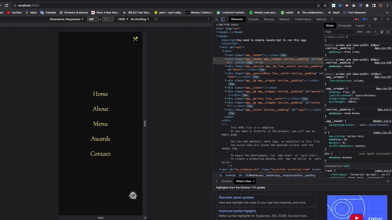Toggle the browser side panel icon
Screen dimensions: 392x220
[x=374, y=6]
